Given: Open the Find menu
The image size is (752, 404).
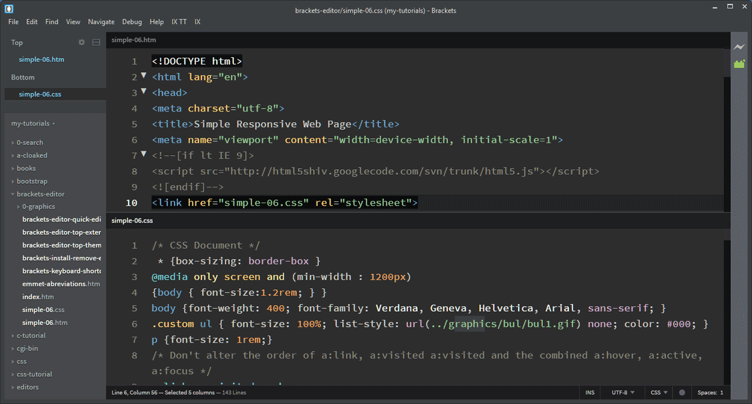Looking at the screenshot, I should pos(52,22).
